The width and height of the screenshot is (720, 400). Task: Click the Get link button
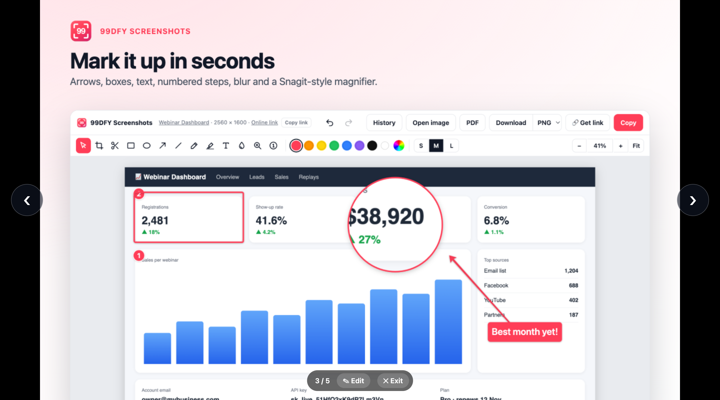(x=587, y=123)
